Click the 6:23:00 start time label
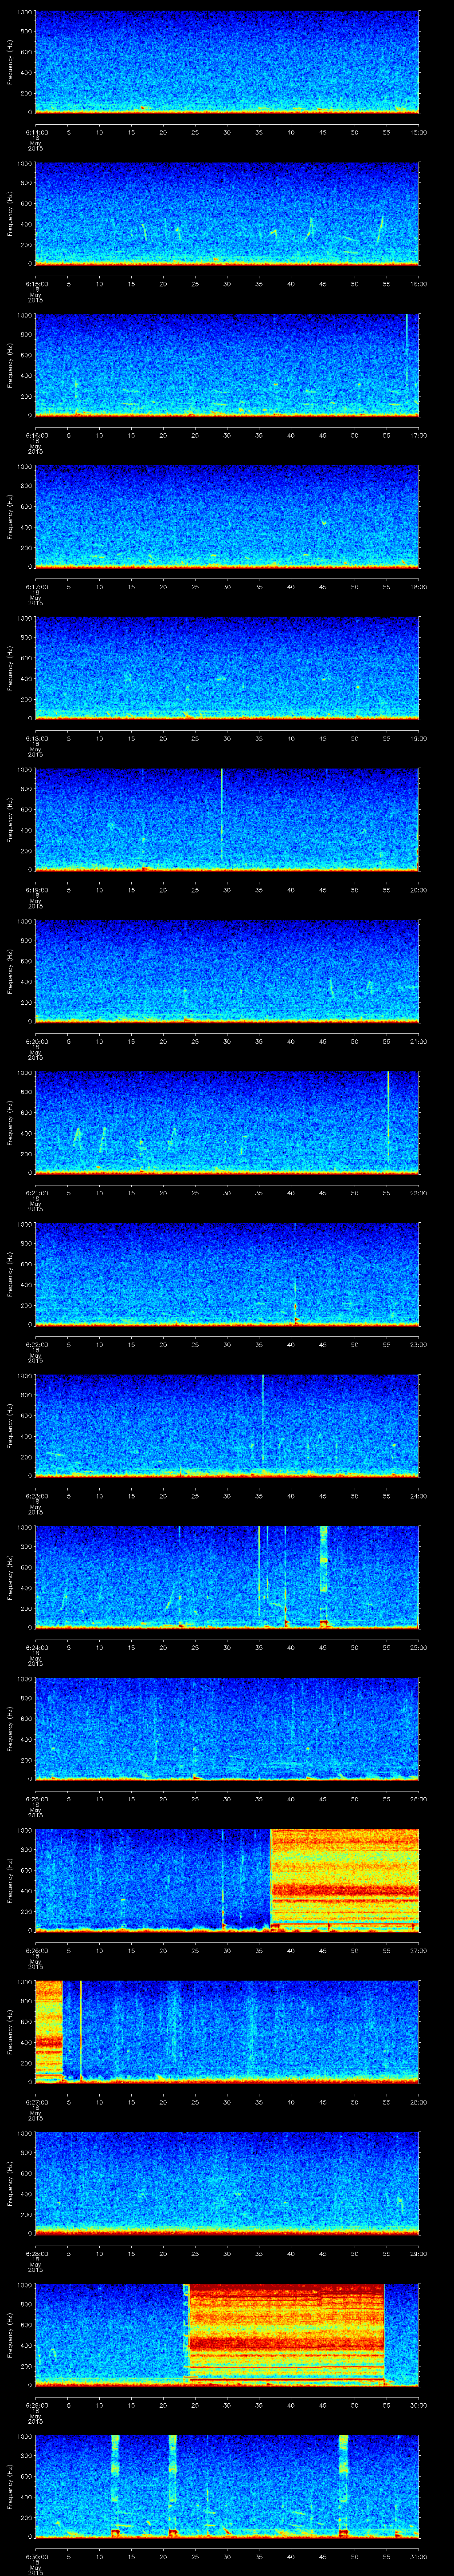Screen dimensions: 454x2576 tap(36, 1496)
